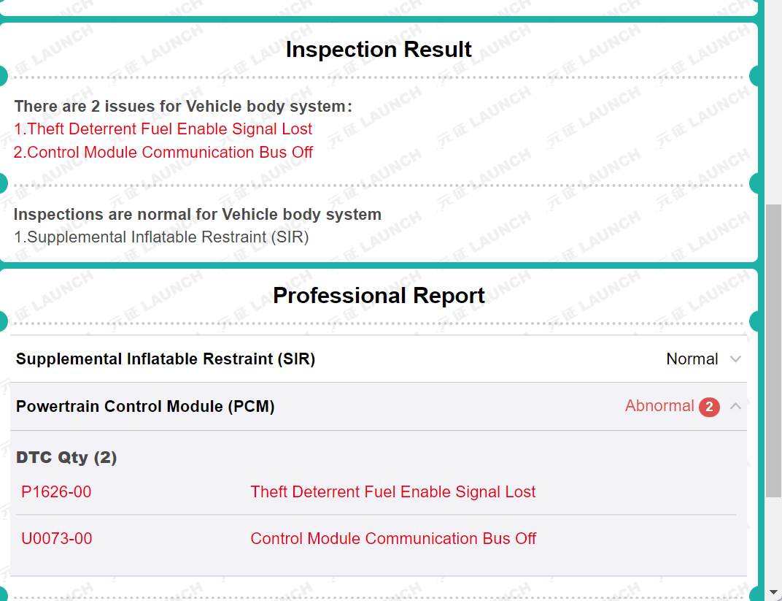Click the DTC Qty (2) label
This screenshot has width=782, height=601.
66,458
